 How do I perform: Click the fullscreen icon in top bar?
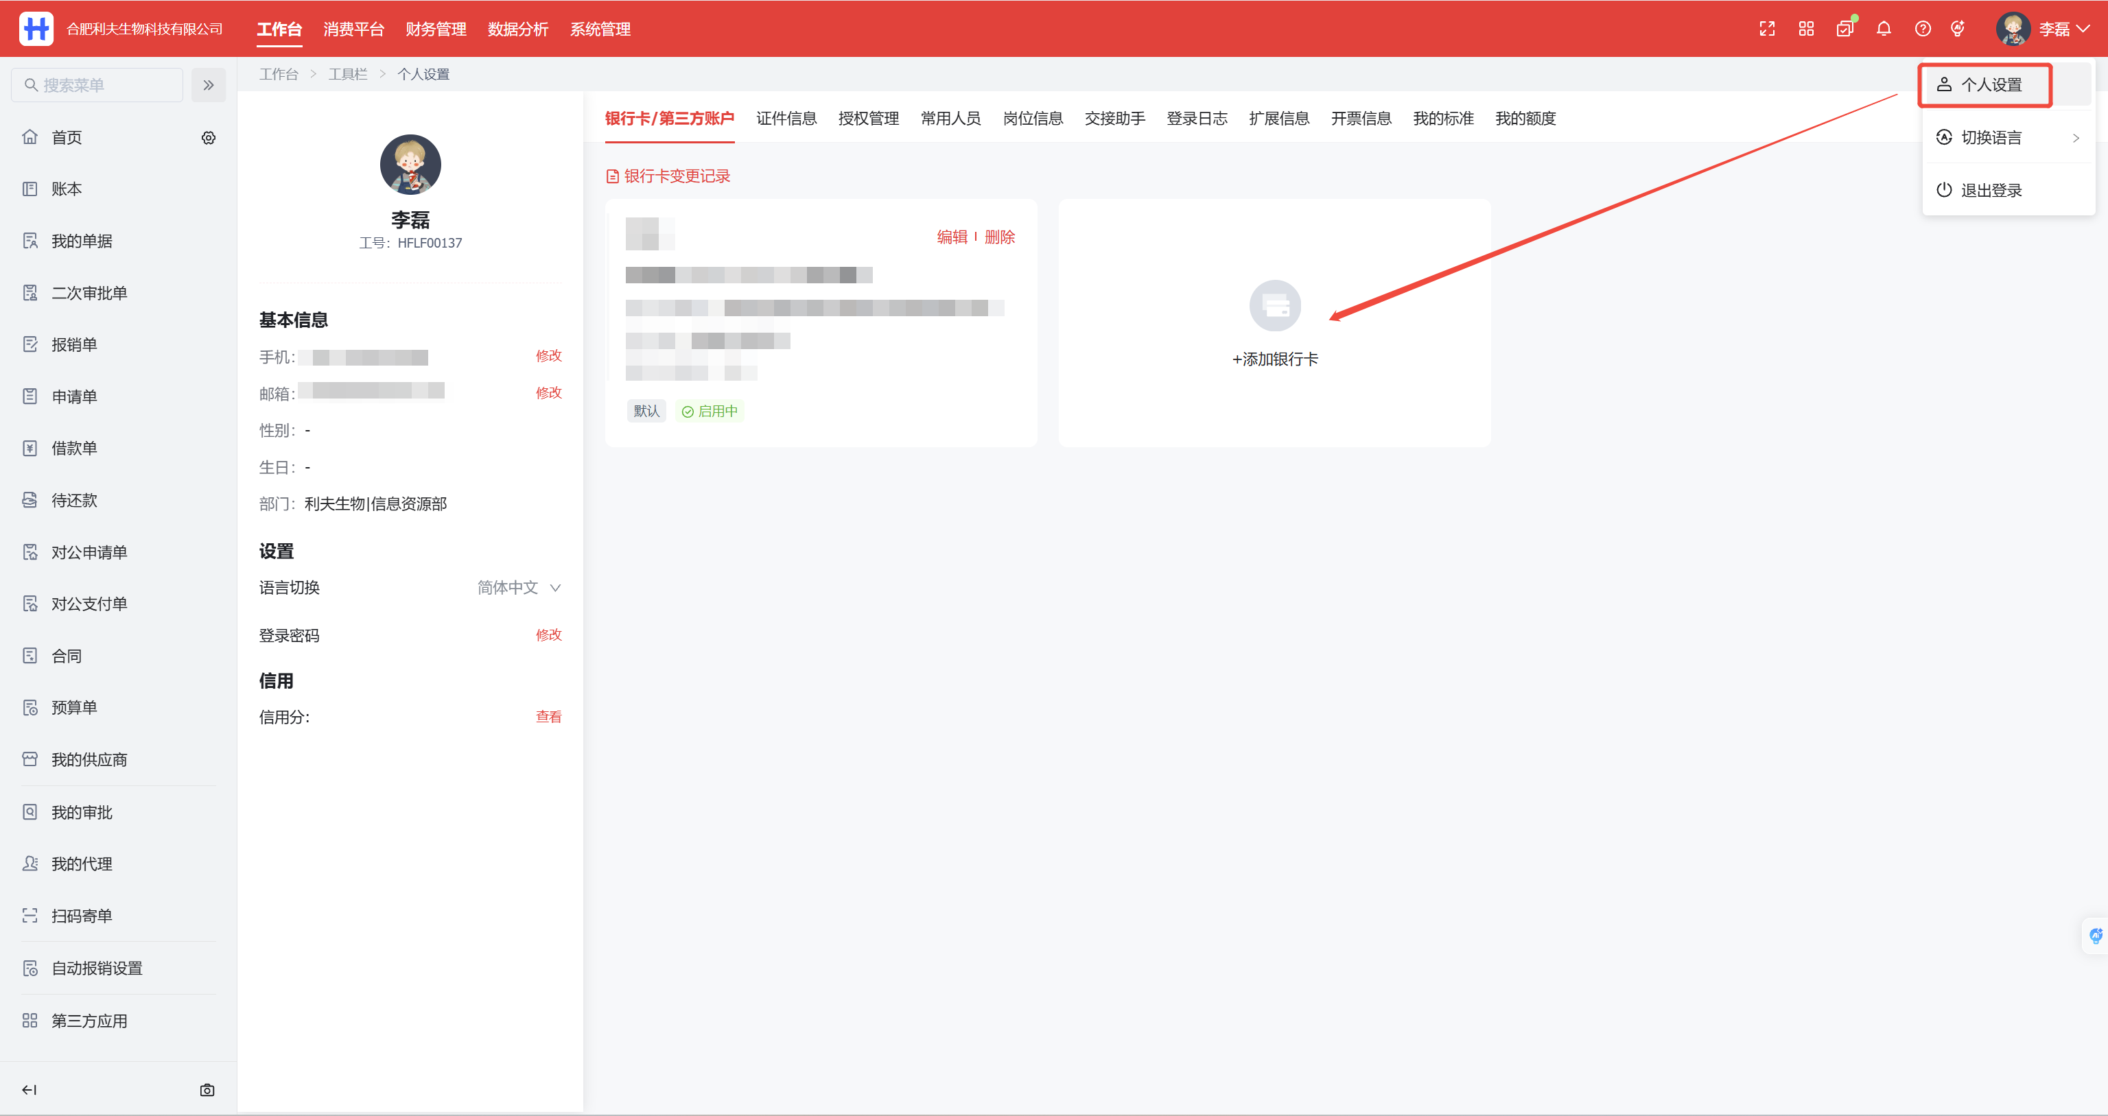[1767, 29]
